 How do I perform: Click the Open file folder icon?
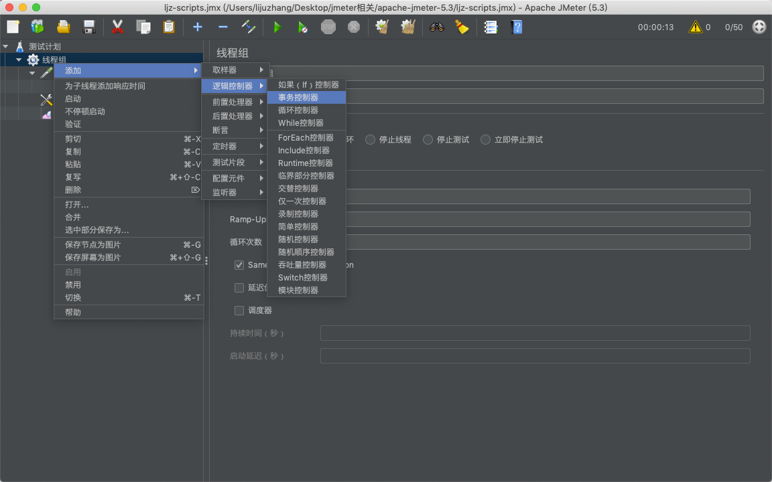pyautogui.click(x=64, y=27)
